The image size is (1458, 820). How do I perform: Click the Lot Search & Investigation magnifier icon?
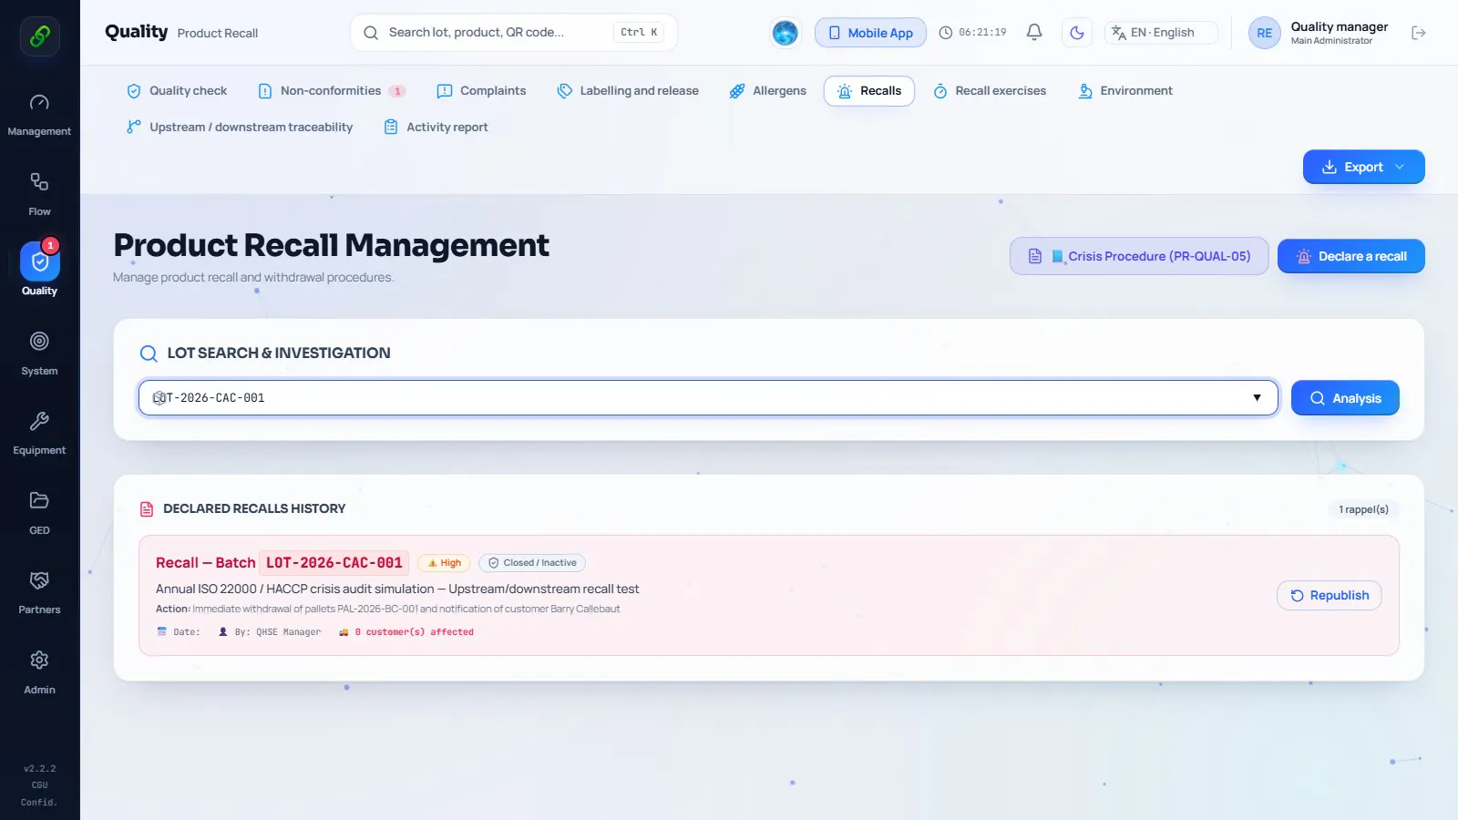coord(149,354)
